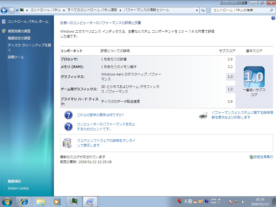Click the サブスコア column header

coord(227,51)
